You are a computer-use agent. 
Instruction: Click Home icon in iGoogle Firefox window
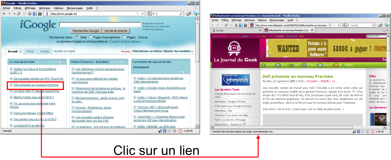coord(29,14)
